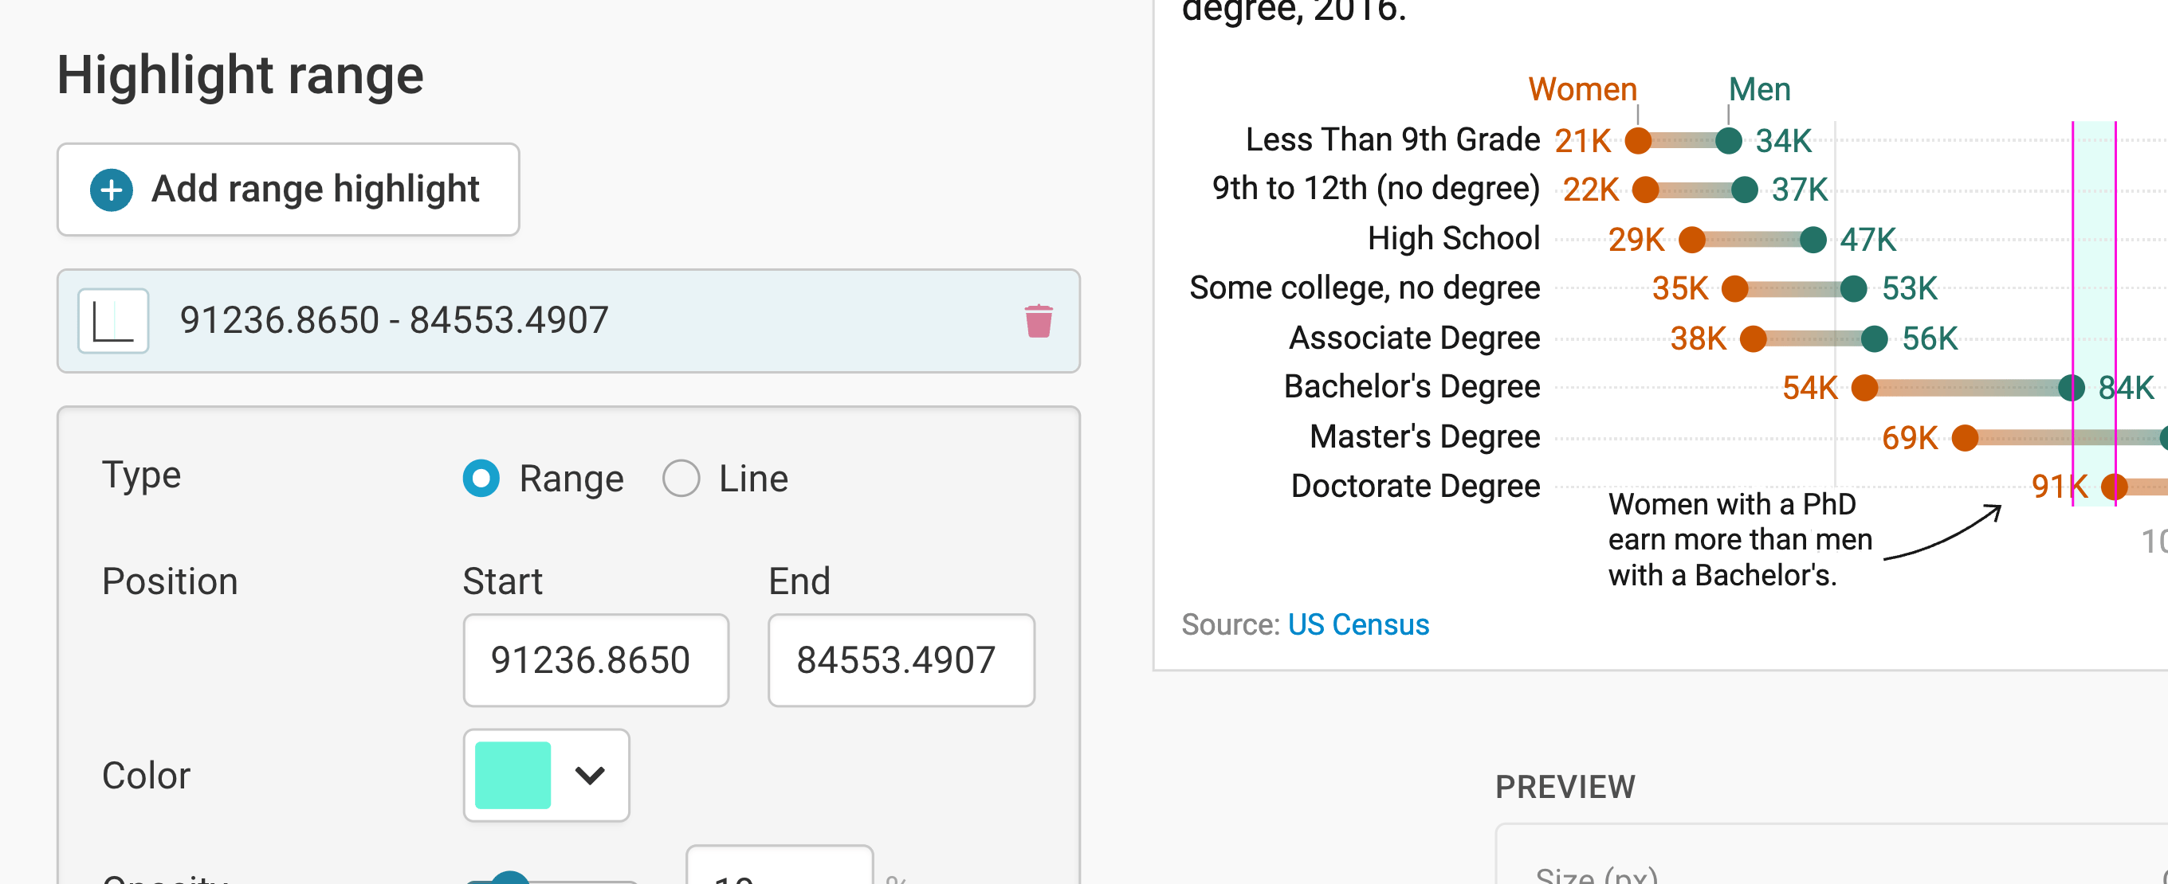Click the Men legend label in chart
The width and height of the screenshot is (2168, 884).
(x=1758, y=89)
